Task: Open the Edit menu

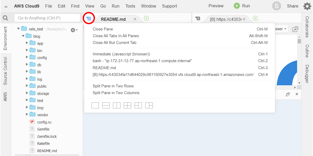Action: click(x=62, y=6)
